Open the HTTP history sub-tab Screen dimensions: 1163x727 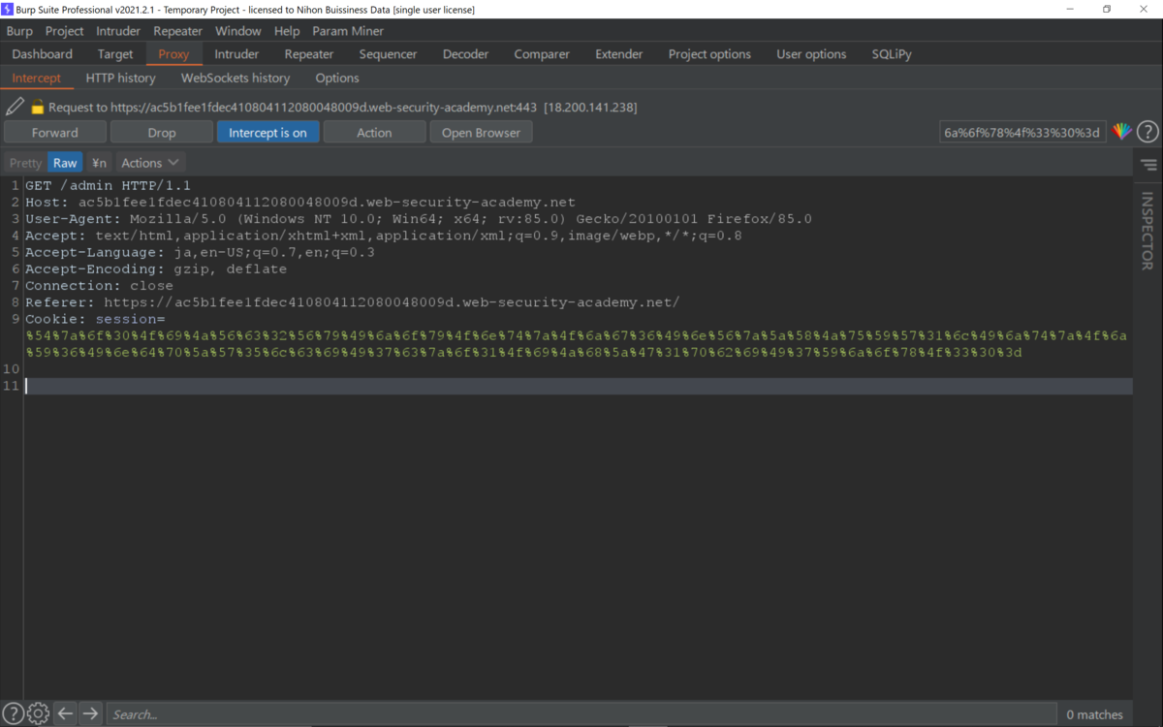coord(120,78)
